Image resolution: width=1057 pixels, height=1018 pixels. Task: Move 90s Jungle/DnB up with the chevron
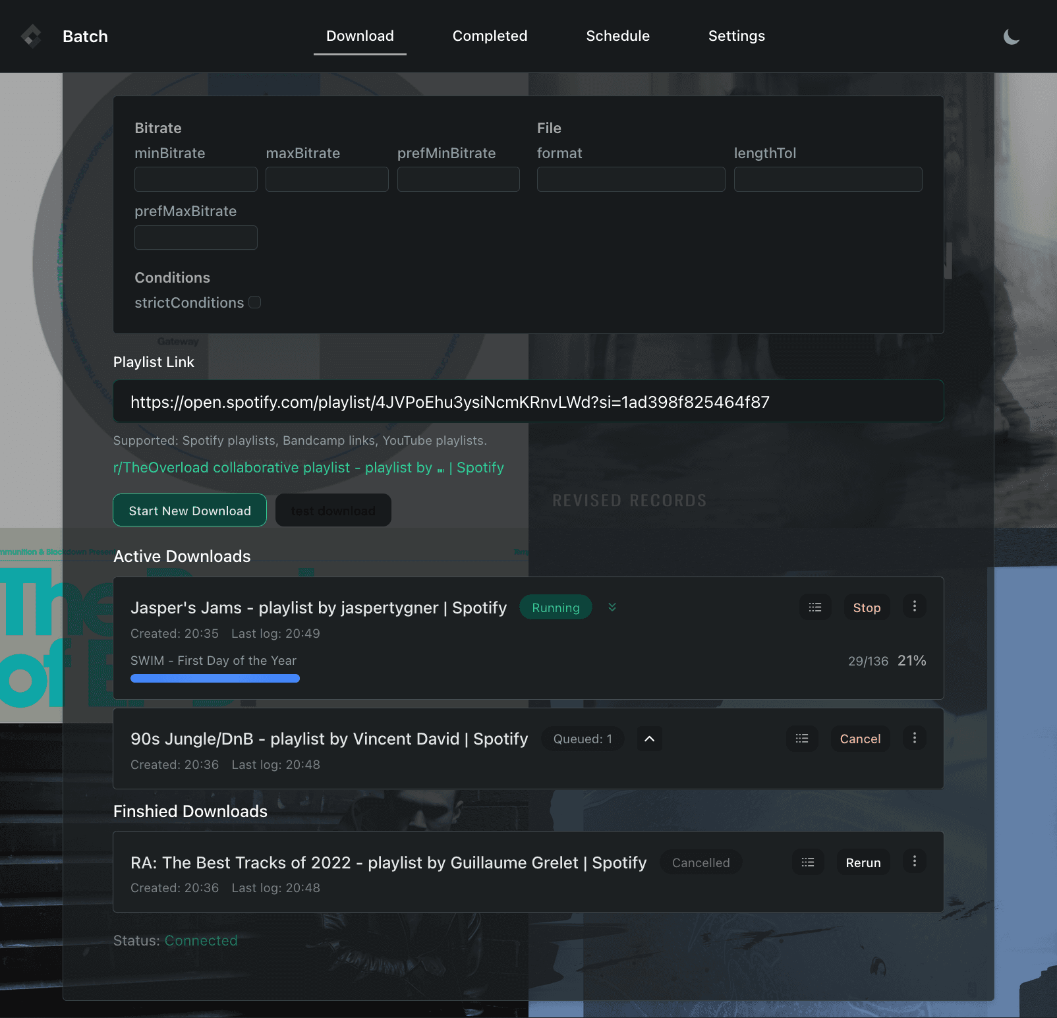coord(649,739)
